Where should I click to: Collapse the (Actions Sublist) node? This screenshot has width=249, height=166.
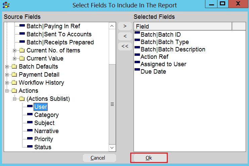(x=15, y=99)
